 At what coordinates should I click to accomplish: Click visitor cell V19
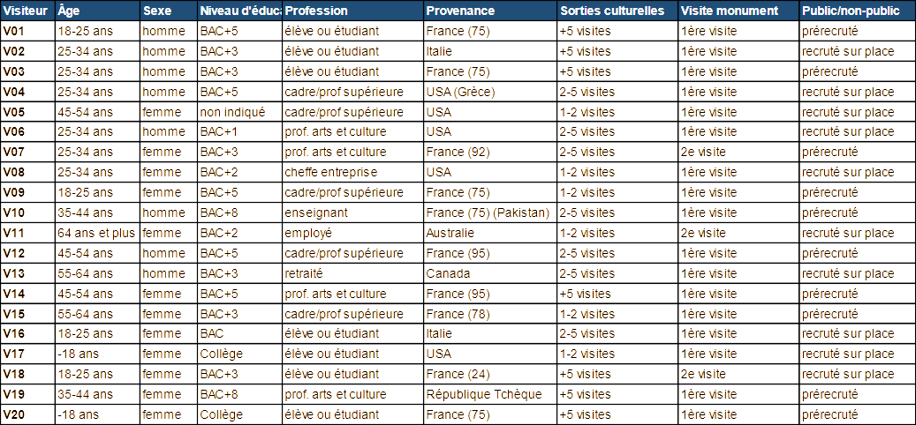click(28, 395)
